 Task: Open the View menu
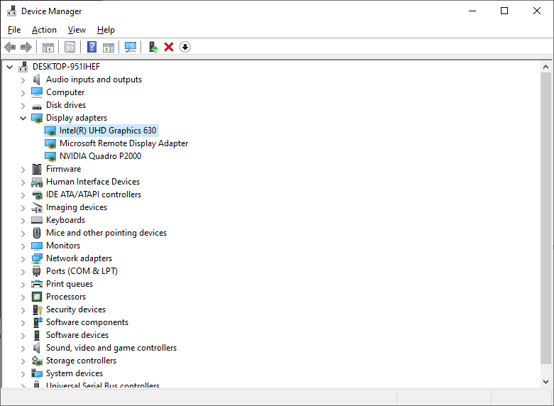pos(77,30)
